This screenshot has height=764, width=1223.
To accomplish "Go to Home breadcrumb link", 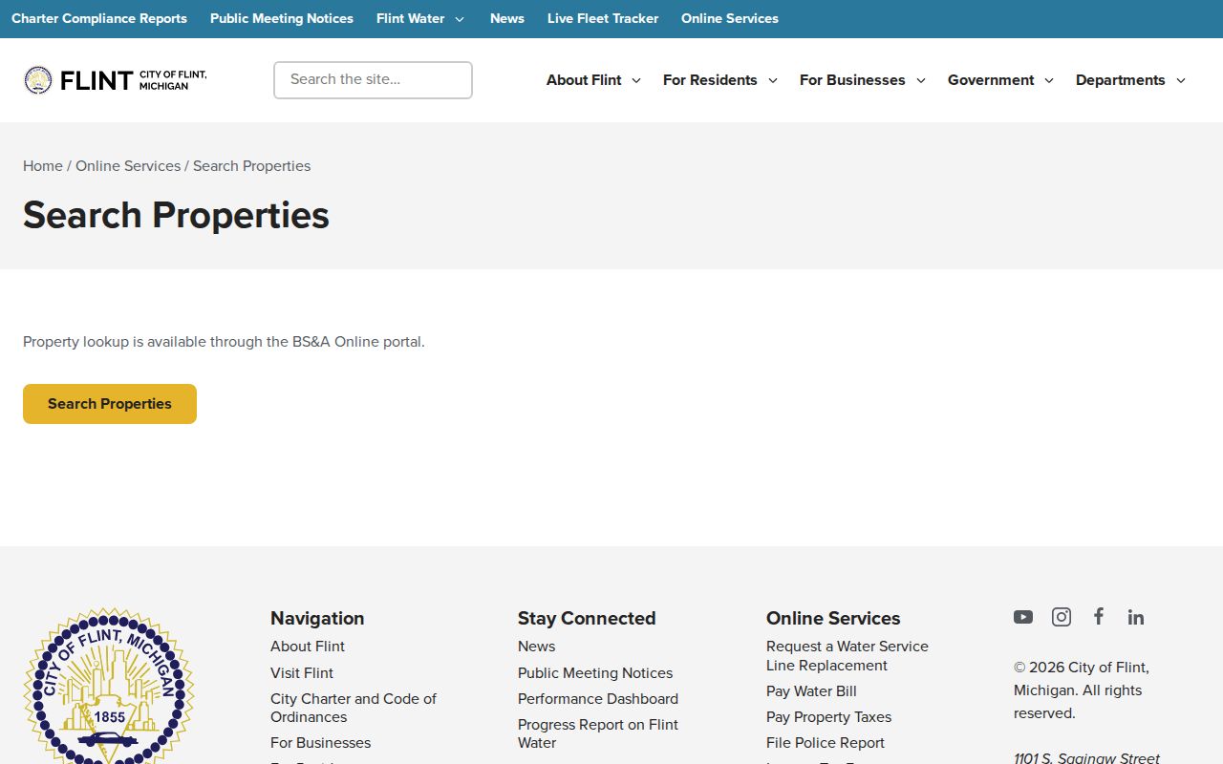I will [x=43, y=166].
